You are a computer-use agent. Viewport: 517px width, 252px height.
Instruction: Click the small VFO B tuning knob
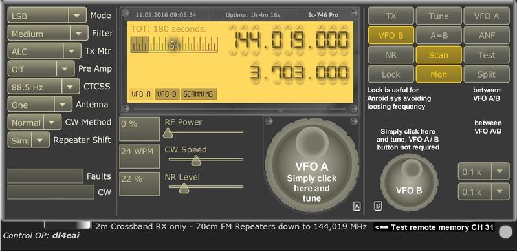click(x=409, y=182)
